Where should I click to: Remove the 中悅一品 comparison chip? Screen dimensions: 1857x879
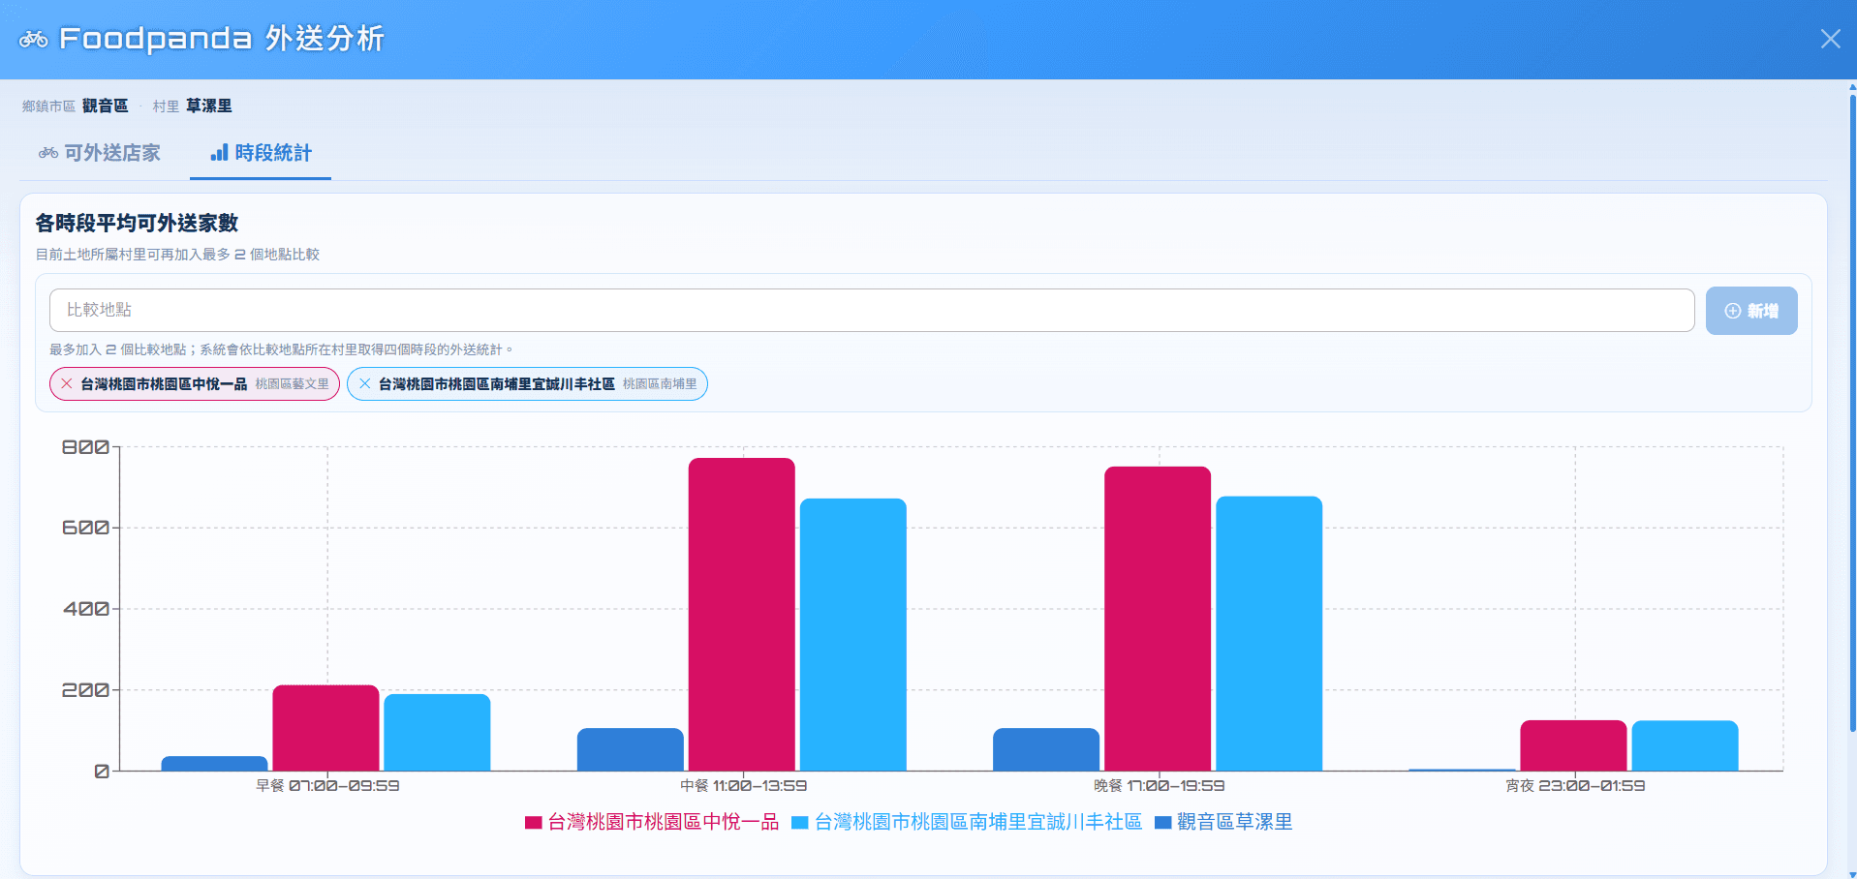click(x=67, y=384)
